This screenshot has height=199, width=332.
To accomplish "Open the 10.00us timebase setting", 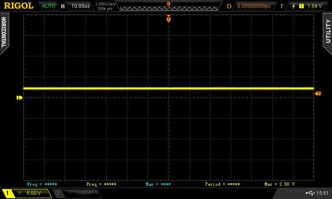I will click(81, 6).
